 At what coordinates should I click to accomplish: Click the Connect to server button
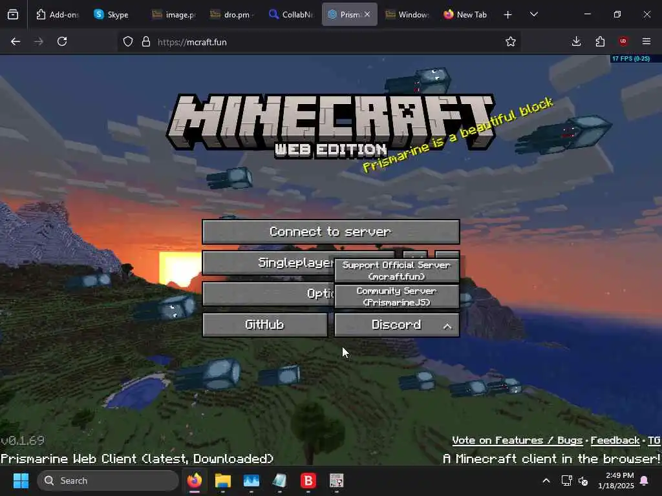point(330,232)
